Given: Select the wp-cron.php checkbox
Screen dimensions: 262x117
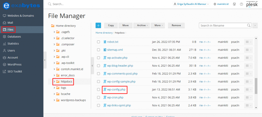Looking at the screenshot, I should (99, 97).
